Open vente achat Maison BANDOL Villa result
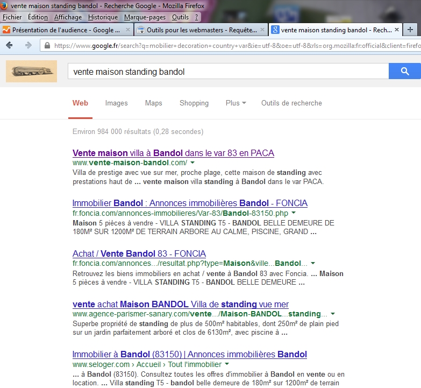The image size is (421, 388). 181,304
